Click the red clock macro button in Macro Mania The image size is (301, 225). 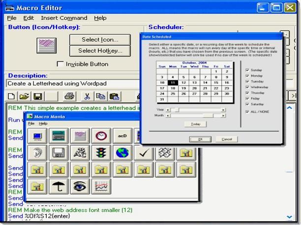click(x=101, y=136)
